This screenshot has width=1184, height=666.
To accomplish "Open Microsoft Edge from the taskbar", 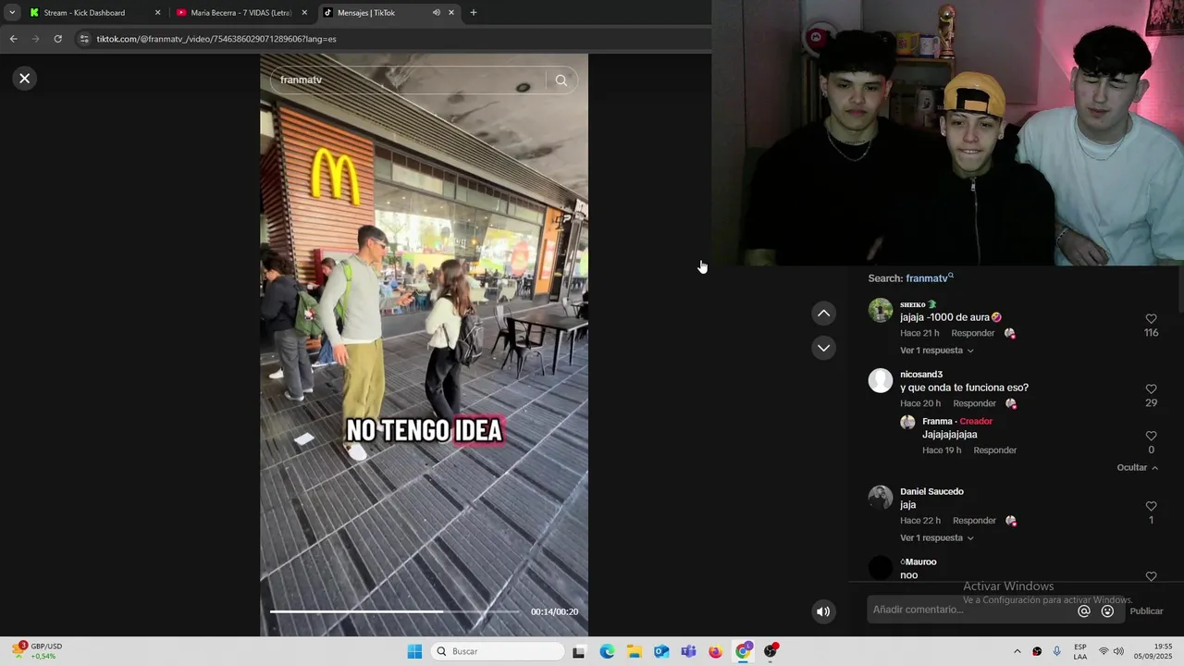I will [x=607, y=651].
